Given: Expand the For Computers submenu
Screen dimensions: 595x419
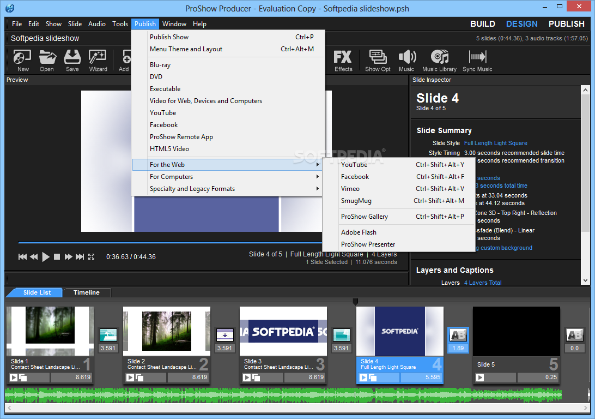Looking at the screenshot, I should pos(227,177).
